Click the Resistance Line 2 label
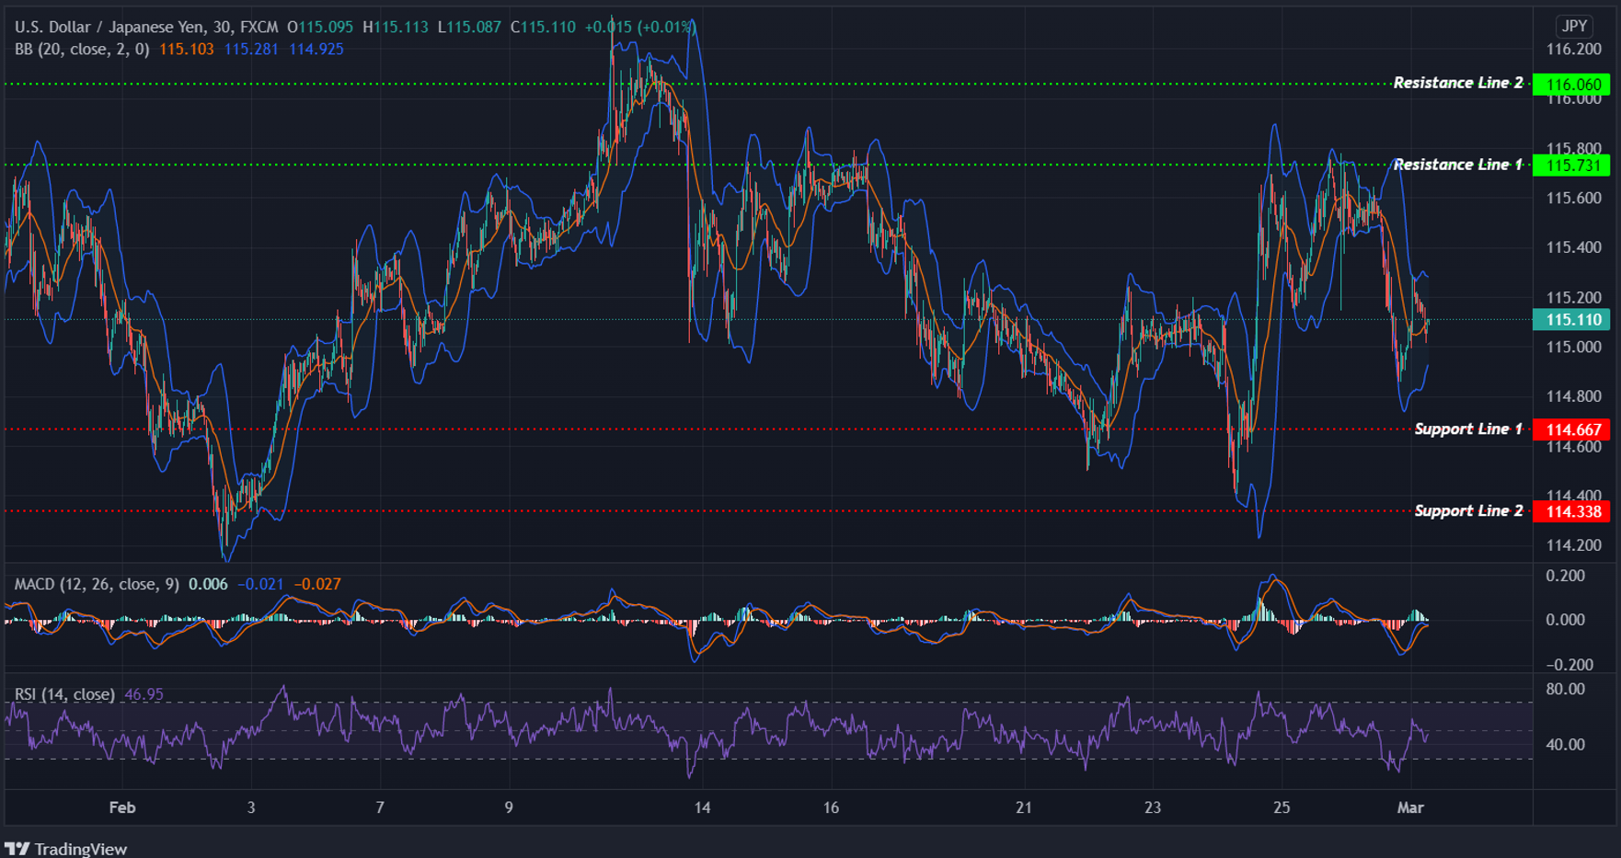 tap(1458, 82)
